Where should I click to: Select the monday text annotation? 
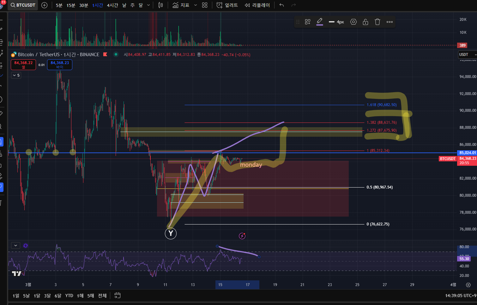pyautogui.click(x=251, y=164)
